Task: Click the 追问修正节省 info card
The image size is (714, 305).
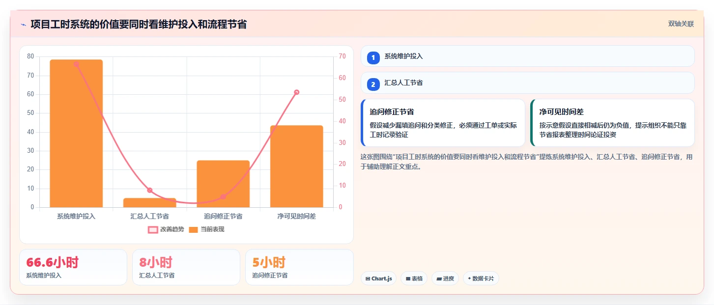Action: [443, 123]
